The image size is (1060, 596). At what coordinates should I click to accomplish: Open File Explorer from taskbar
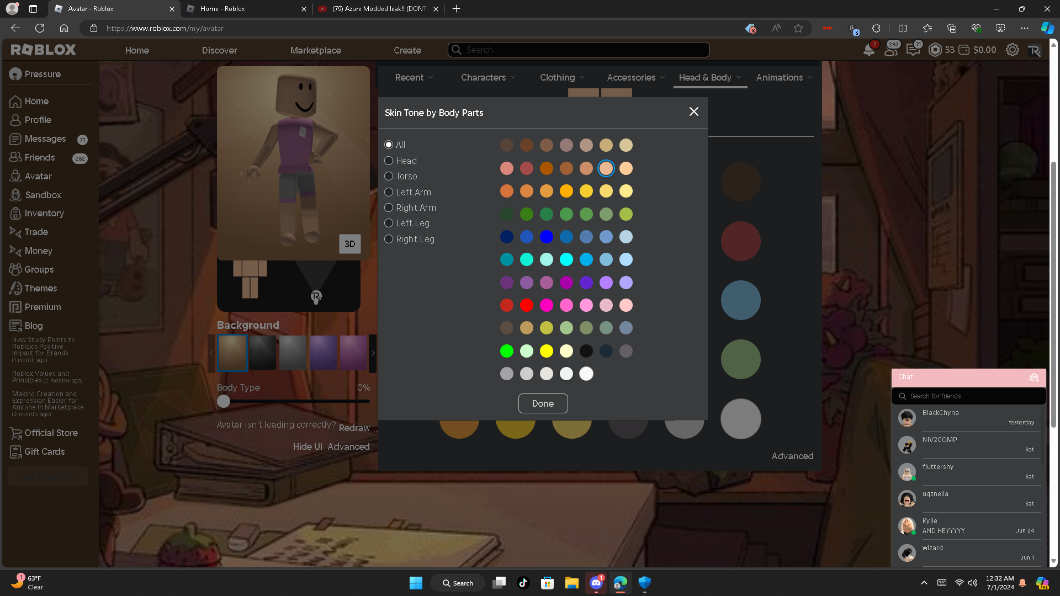pyautogui.click(x=571, y=583)
